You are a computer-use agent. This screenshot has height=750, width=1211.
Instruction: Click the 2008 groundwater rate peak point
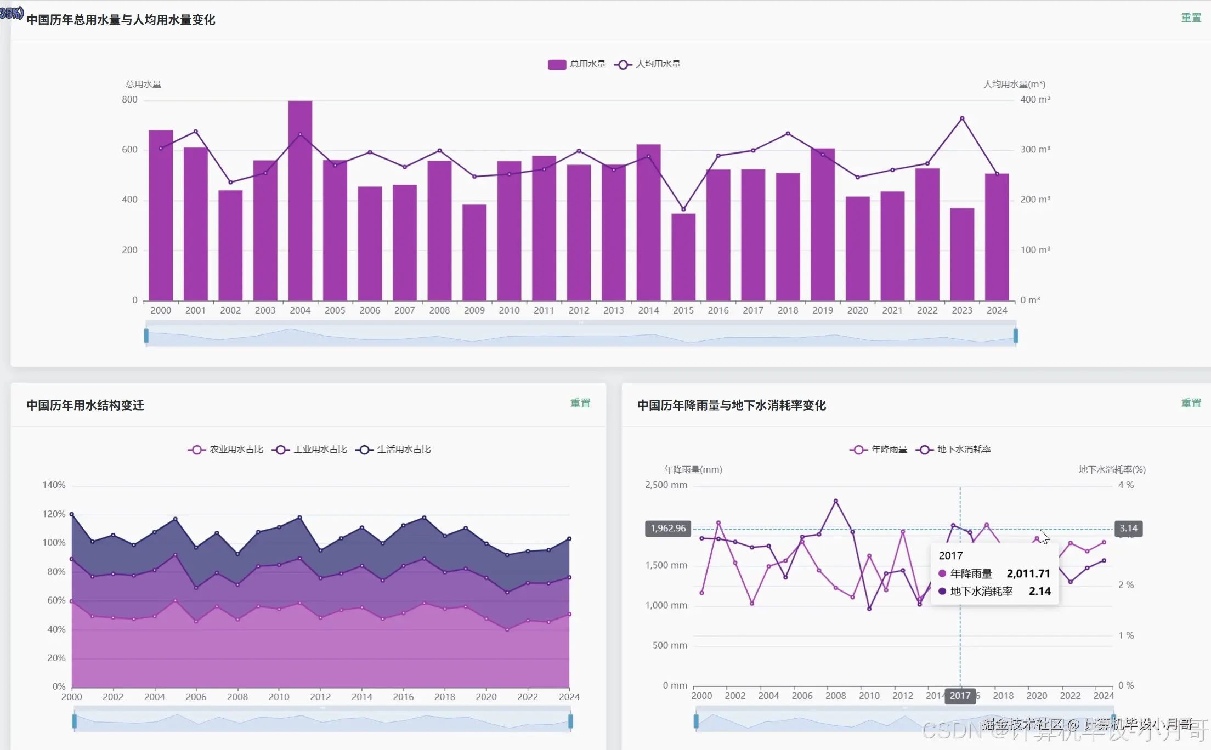tap(836, 501)
